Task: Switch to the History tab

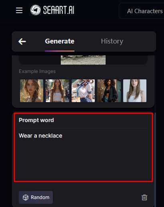Action: tap(112, 41)
